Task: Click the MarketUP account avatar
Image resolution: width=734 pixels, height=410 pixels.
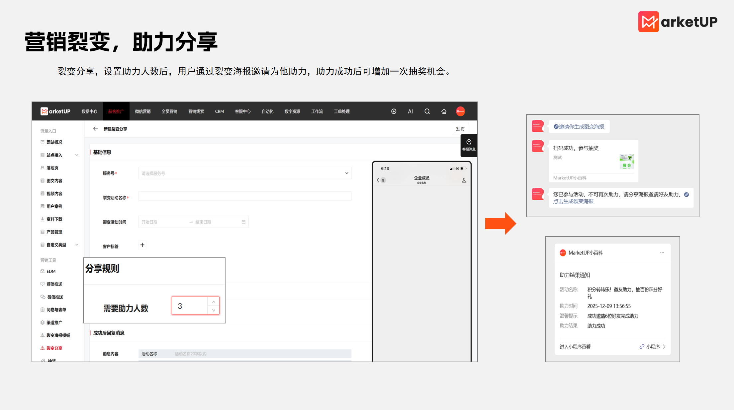Action: (461, 111)
